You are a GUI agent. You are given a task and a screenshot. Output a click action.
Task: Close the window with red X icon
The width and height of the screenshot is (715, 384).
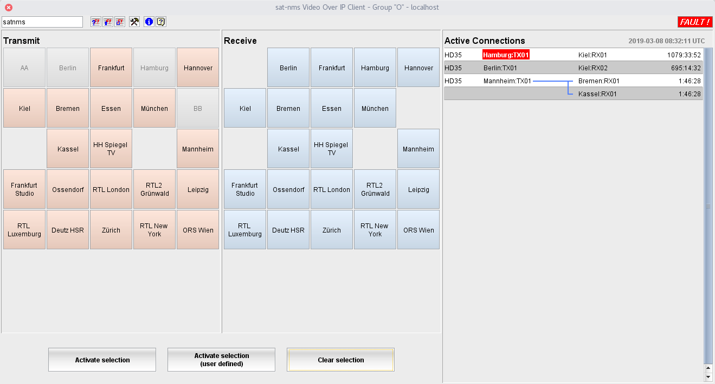pos(9,8)
